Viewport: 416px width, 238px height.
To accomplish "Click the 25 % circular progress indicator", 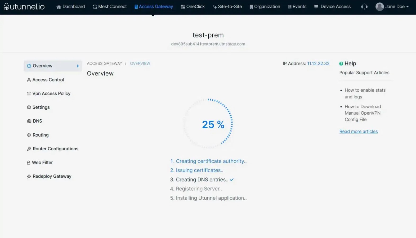I will point(208,124).
